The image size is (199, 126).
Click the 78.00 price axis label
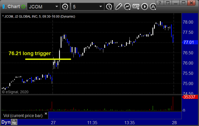[x=188, y=22]
